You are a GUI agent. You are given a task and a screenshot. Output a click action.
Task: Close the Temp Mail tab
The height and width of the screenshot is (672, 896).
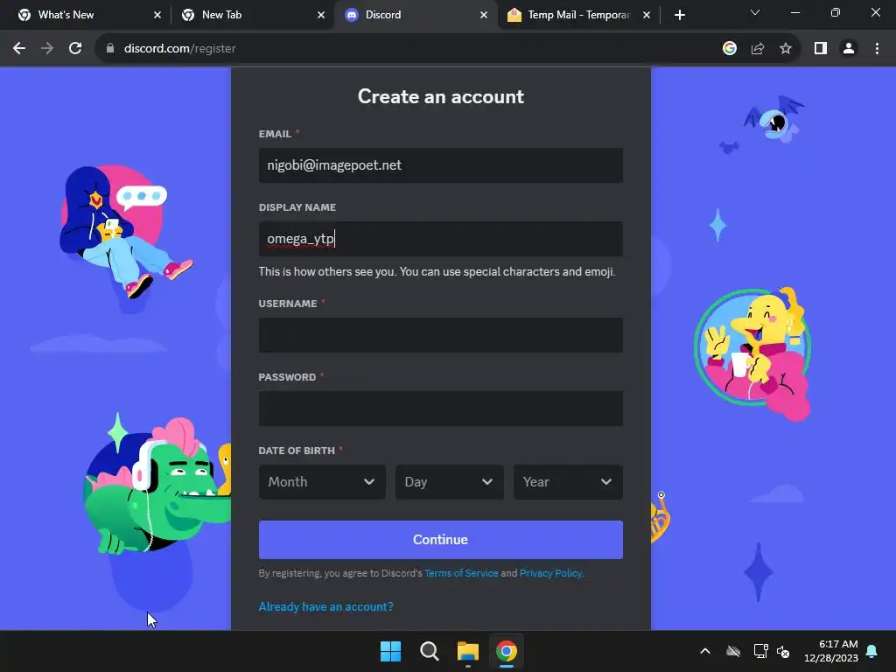click(647, 15)
